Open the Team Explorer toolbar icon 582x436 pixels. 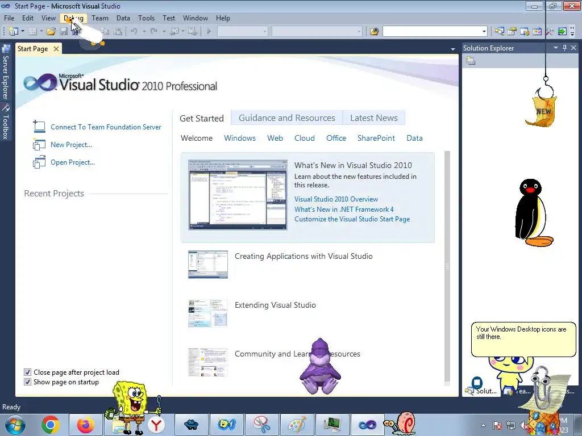click(525, 32)
